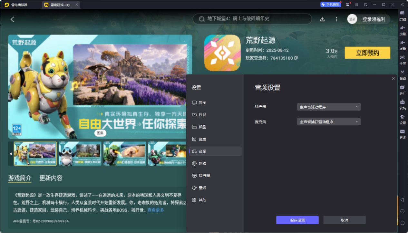Viewport: 408px width, 233px height.
Task: Select 显示 in settings menu
Action: [x=215, y=103]
